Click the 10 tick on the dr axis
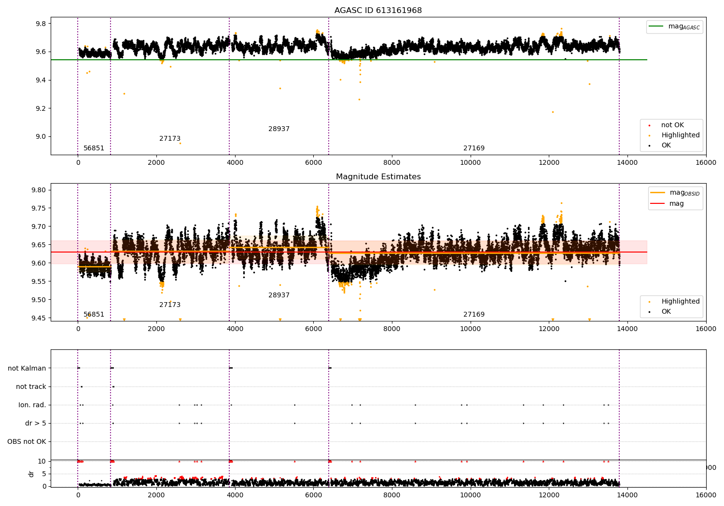The height and width of the screenshot is (506, 724). [x=42, y=462]
